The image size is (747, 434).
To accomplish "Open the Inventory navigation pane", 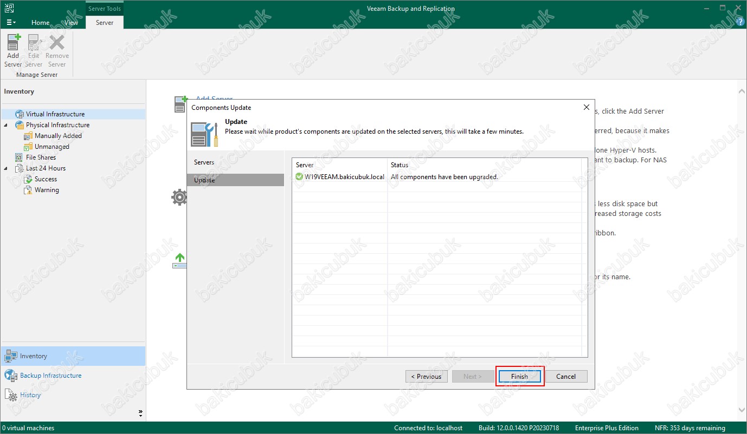I will (73, 356).
